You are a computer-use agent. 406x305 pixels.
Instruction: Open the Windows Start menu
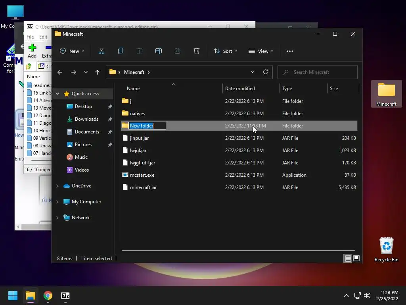click(13, 295)
